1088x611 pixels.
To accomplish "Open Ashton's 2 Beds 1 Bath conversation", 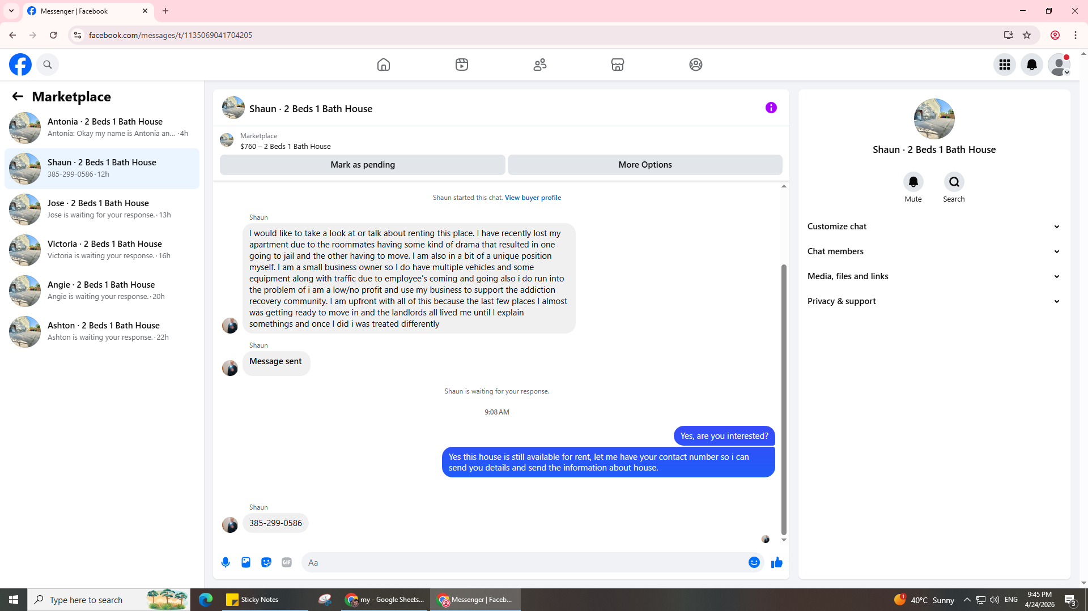I will coord(102,331).
